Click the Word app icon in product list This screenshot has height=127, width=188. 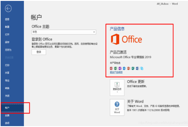(x=137, y=68)
